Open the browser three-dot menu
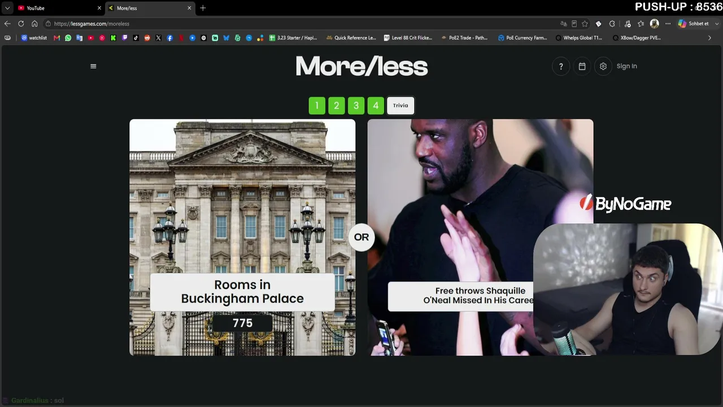The height and width of the screenshot is (407, 723). click(668, 24)
